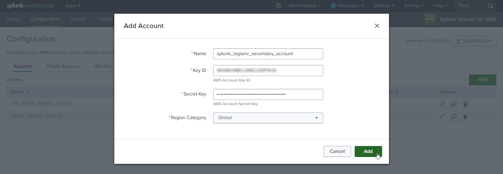Select the Account sub-tab
Viewport: 503px width, 174px height.
click(x=23, y=66)
